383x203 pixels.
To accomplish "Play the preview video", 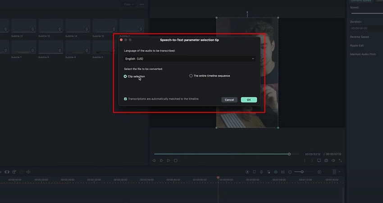I will coord(169,161).
